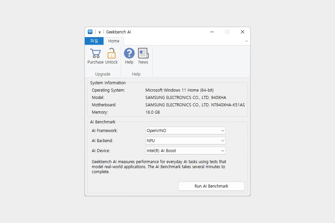Click the AI Device: label
The image size is (335, 223).
tap(101, 151)
